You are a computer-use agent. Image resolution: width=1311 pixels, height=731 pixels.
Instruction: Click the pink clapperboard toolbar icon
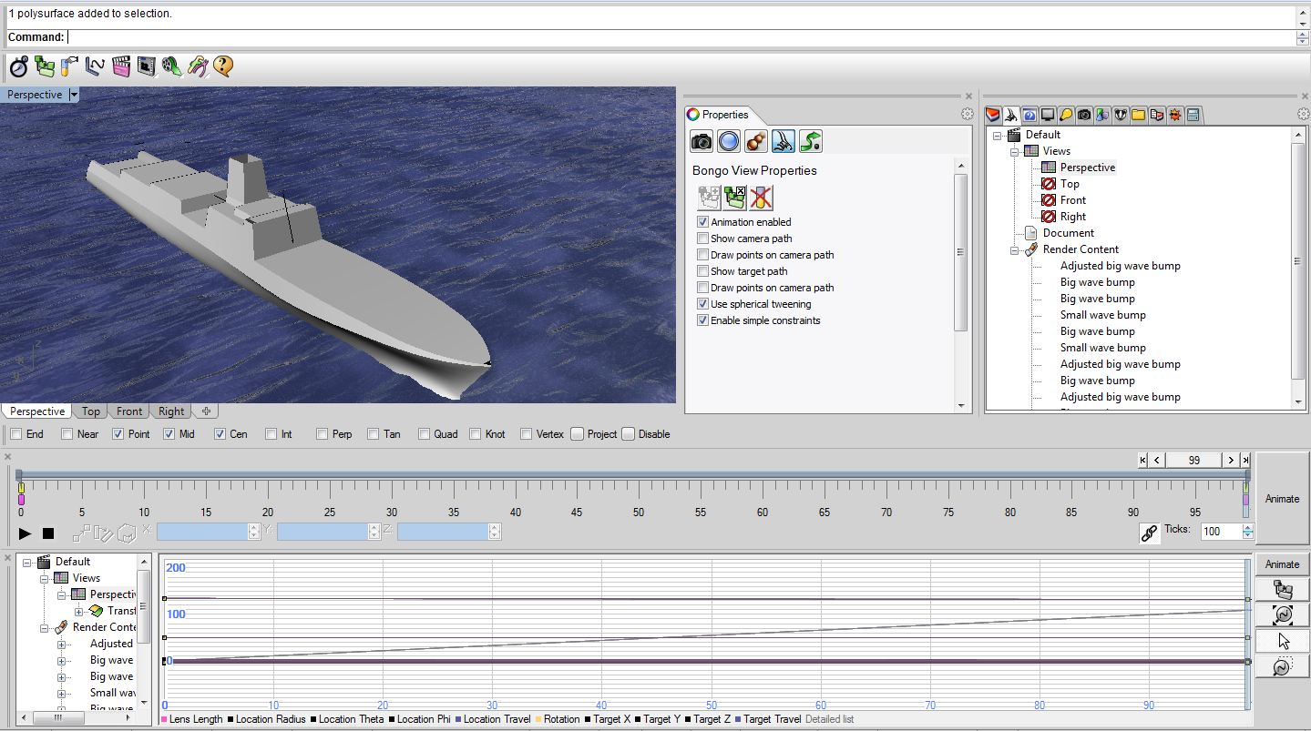[121, 66]
